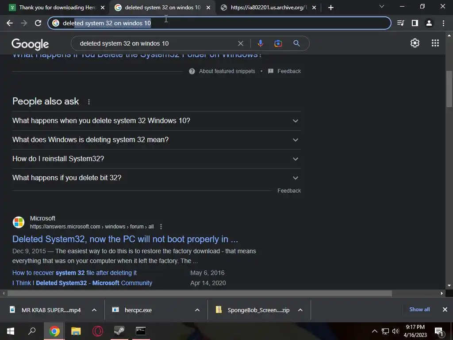Reload the current page
Viewport: 453px width, 340px height.
pos(38,23)
